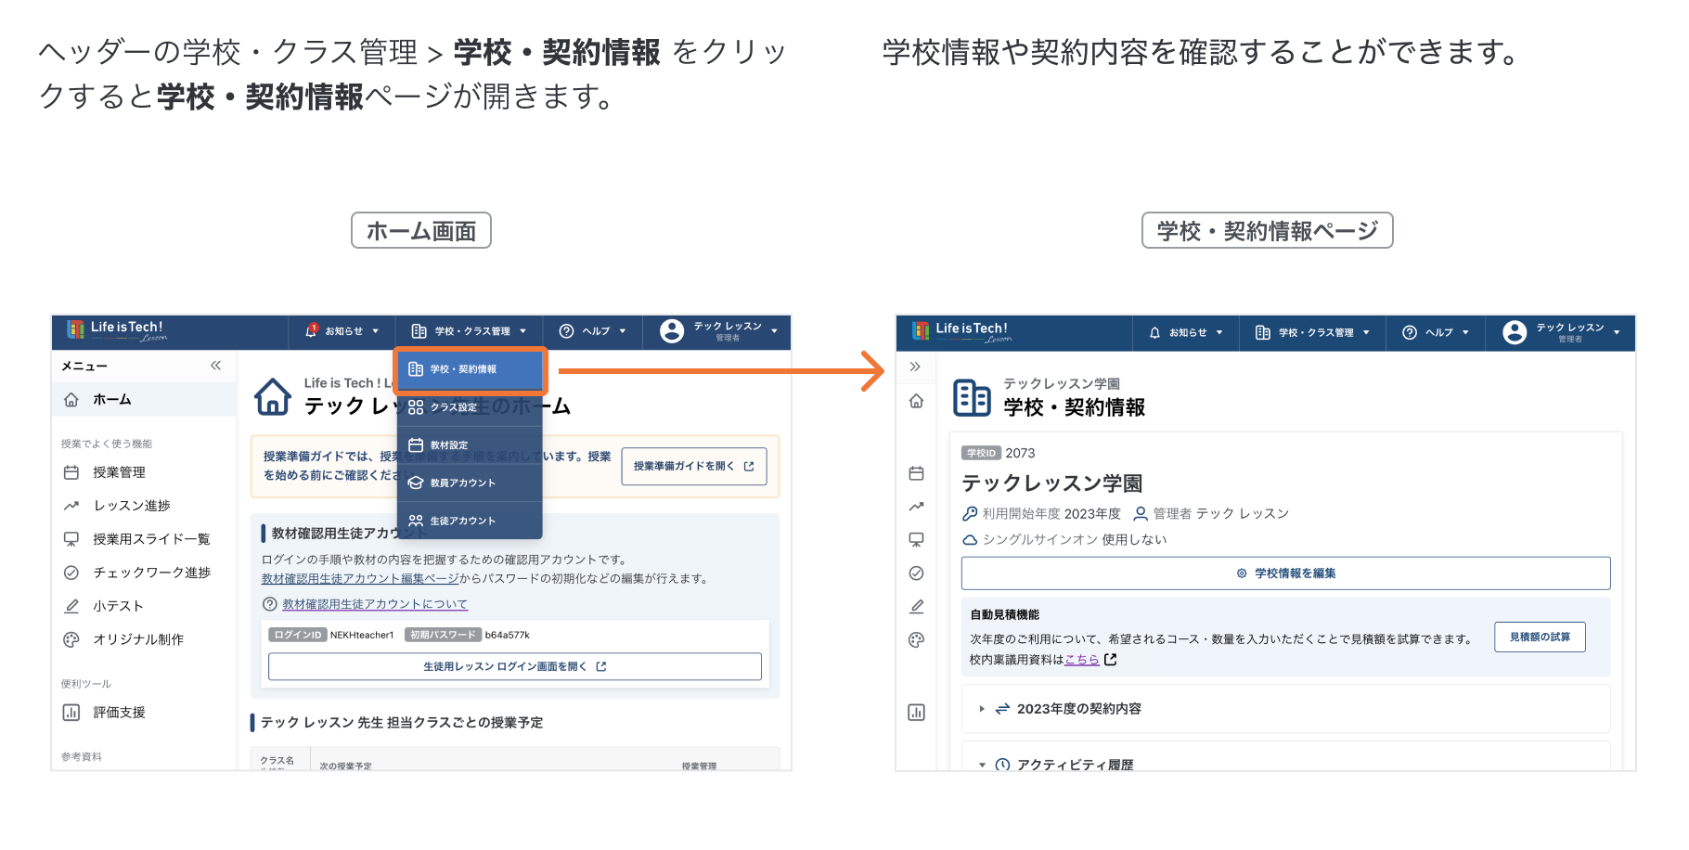
Task: Click the checkmark circle icon in the collapsed sidebar
Action: coord(916,573)
